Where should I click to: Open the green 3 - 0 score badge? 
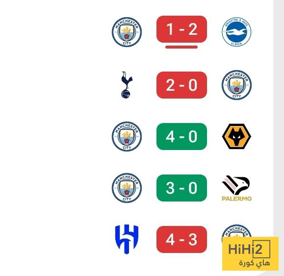pos(181,188)
